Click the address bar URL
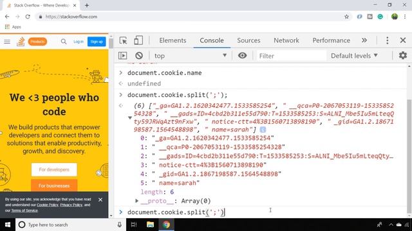Screen dimensions: 412x231 coord(71,17)
